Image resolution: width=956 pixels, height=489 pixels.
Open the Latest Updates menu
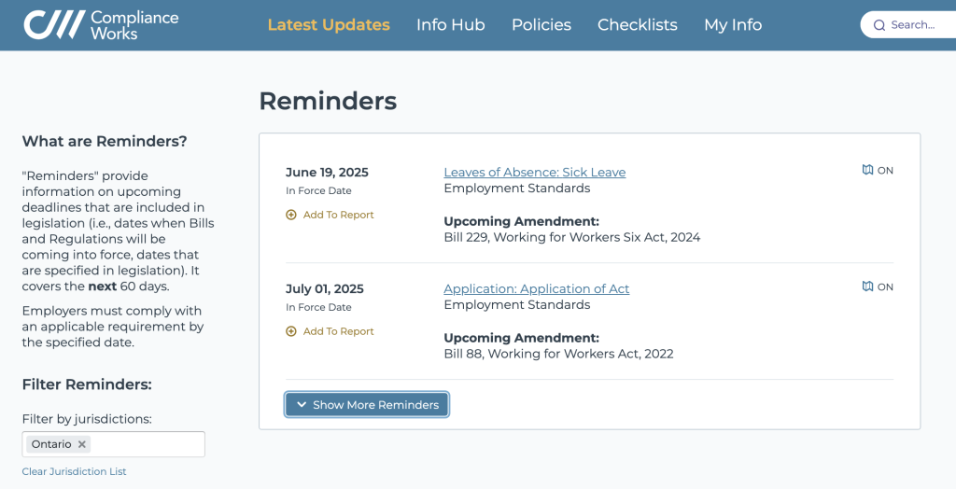pos(329,25)
